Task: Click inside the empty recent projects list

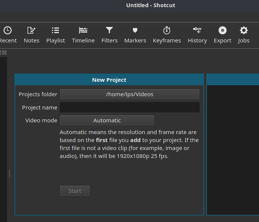Action: [233, 150]
